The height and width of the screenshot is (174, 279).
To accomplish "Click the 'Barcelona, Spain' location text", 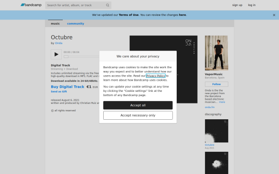I will [215, 77].
